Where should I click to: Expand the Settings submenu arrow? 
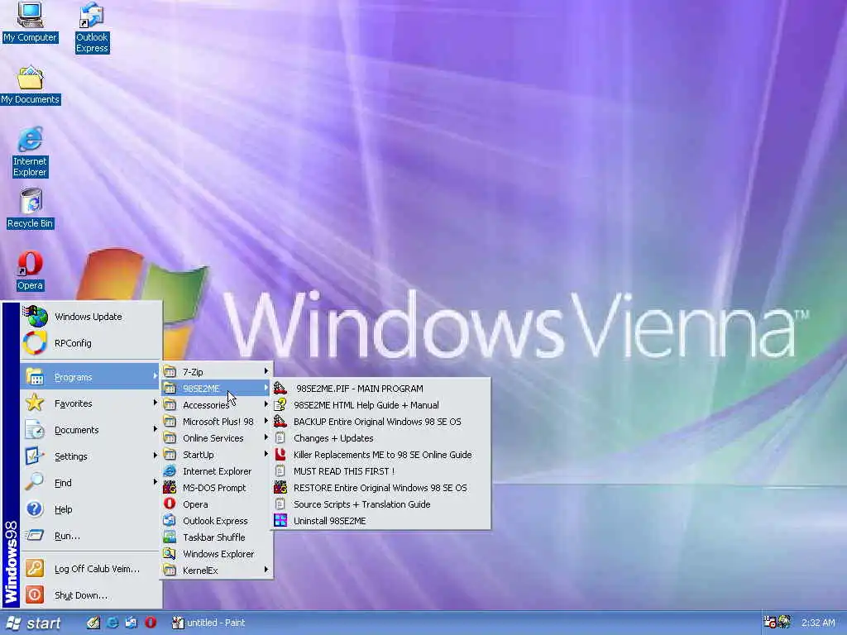click(x=155, y=456)
